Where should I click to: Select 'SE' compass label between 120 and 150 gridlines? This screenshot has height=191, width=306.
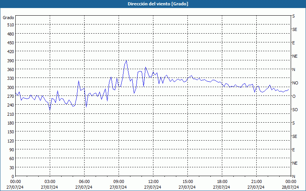click(295, 137)
